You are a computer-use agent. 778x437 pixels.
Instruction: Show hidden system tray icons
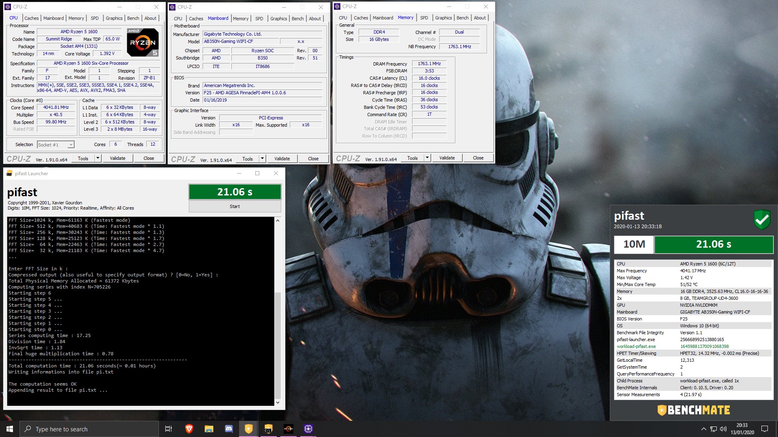coord(703,429)
